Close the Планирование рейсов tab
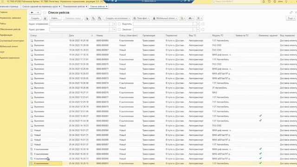 click(87, 6)
